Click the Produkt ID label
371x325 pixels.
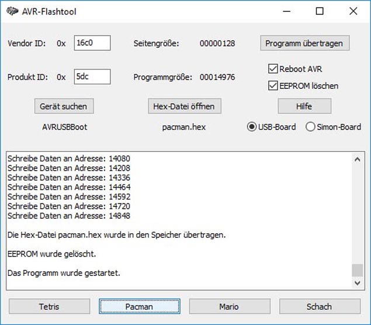pos(27,77)
